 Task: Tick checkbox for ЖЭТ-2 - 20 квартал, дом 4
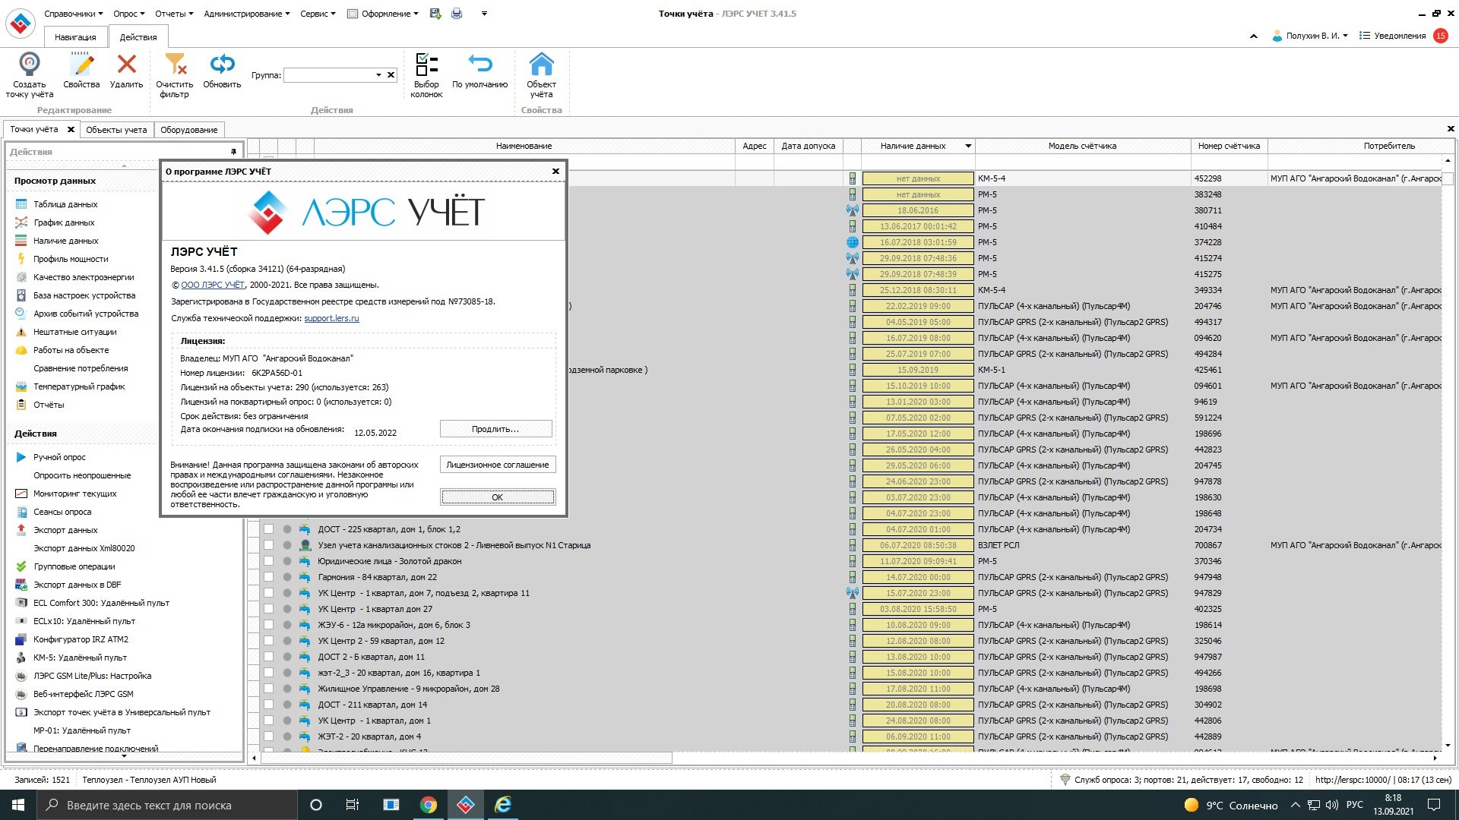(268, 736)
